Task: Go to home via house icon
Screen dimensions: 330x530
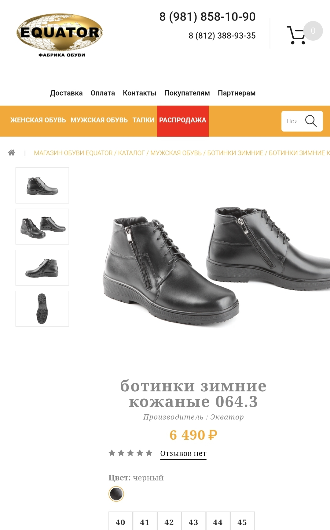Action: pyautogui.click(x=12, y=152)
